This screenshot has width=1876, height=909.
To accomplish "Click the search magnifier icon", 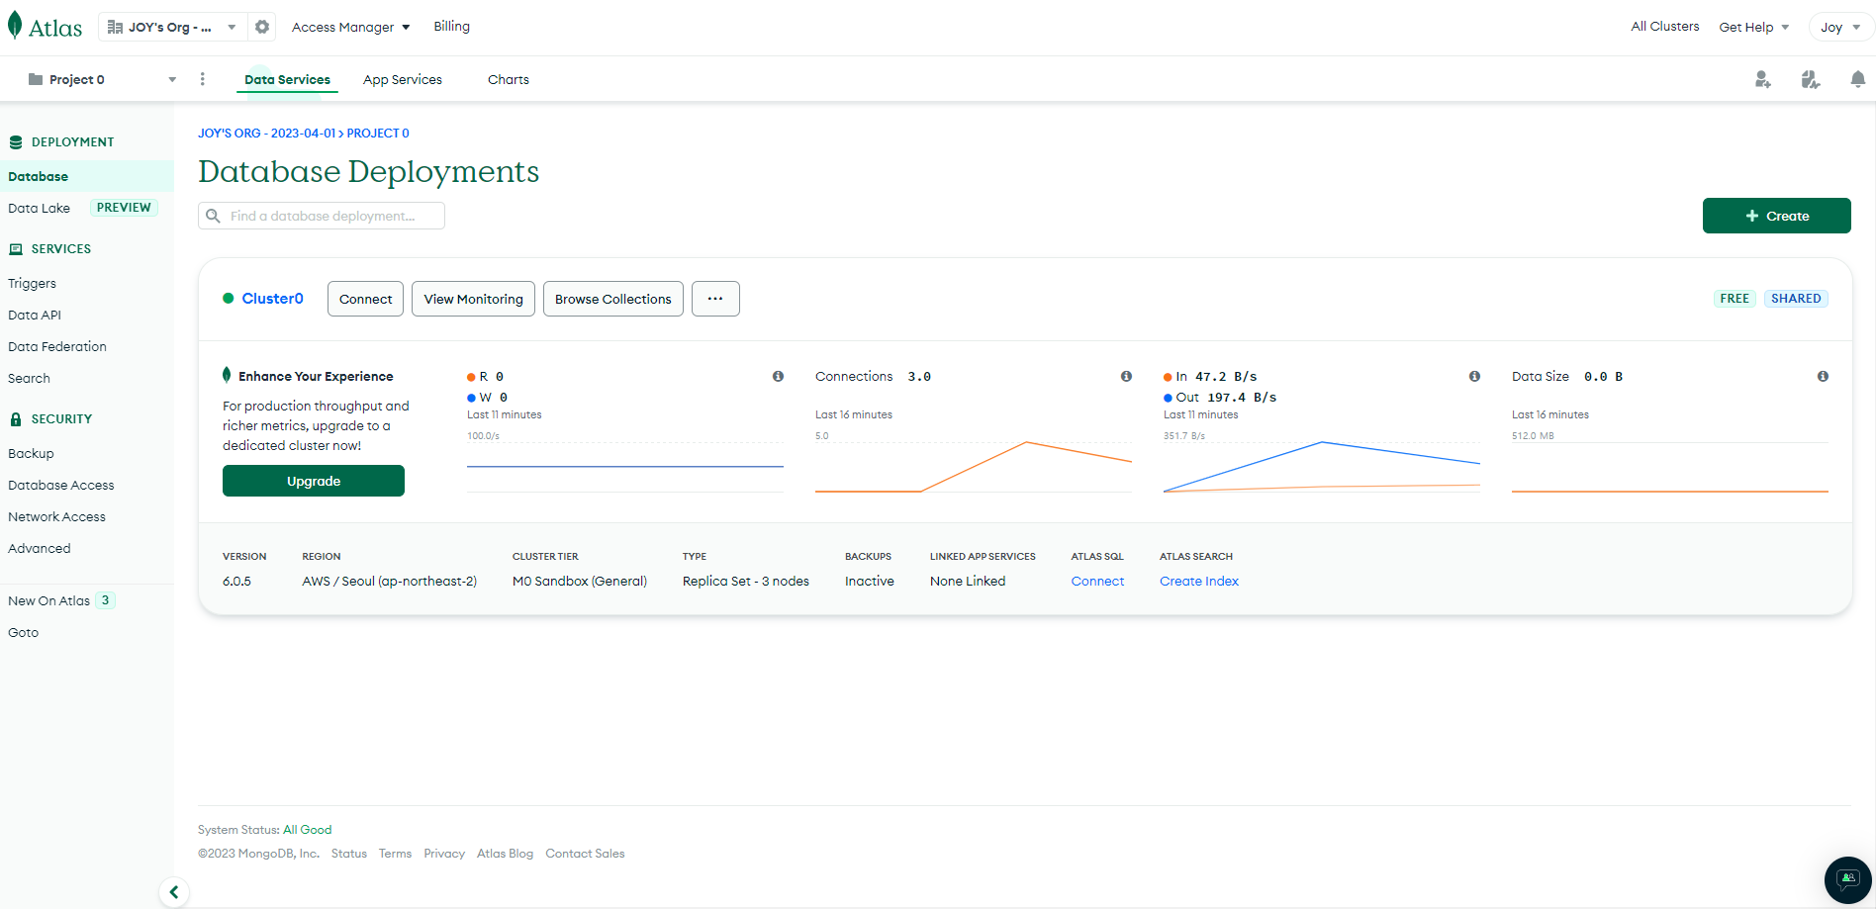I will (213, 216).
